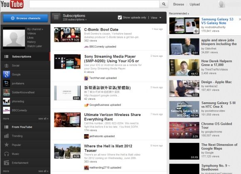Select Social in the sidebar
241x174 pixels.
click(25, 65)
